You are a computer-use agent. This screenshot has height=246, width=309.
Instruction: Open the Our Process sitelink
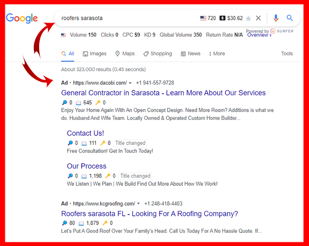[x=87, y=166]
